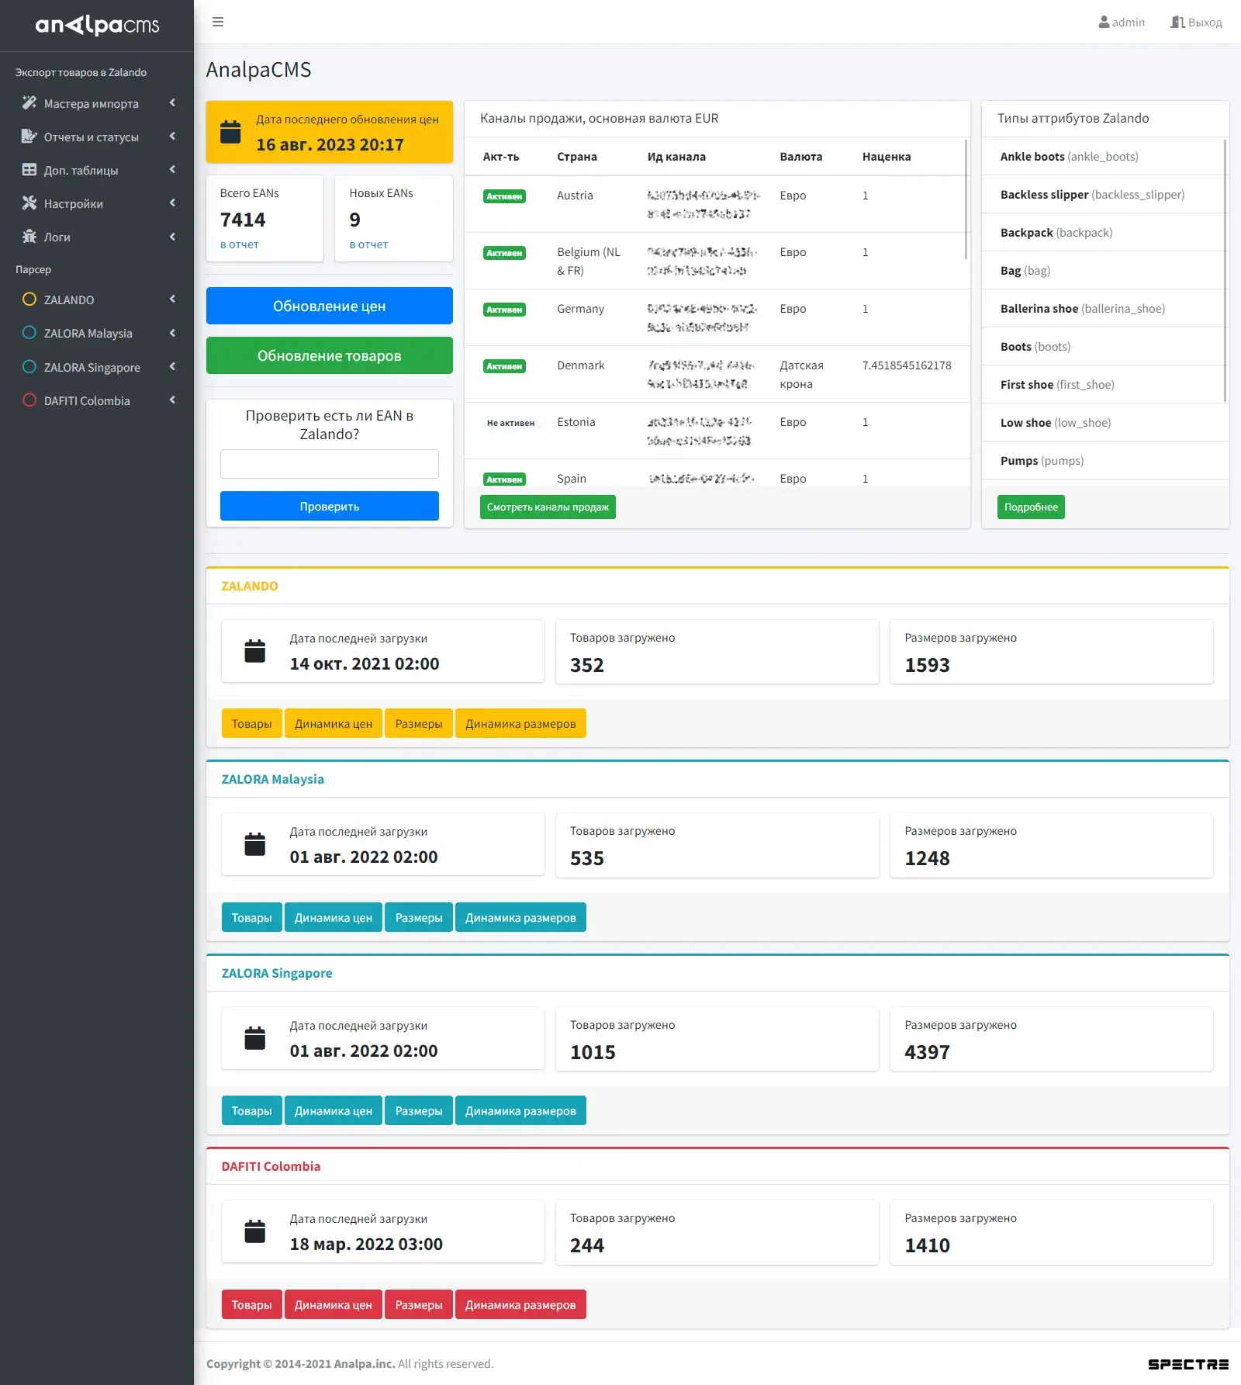Click the yellow ZALANDO circle icon
1241x1385 pixels.
tap(29, 300)
